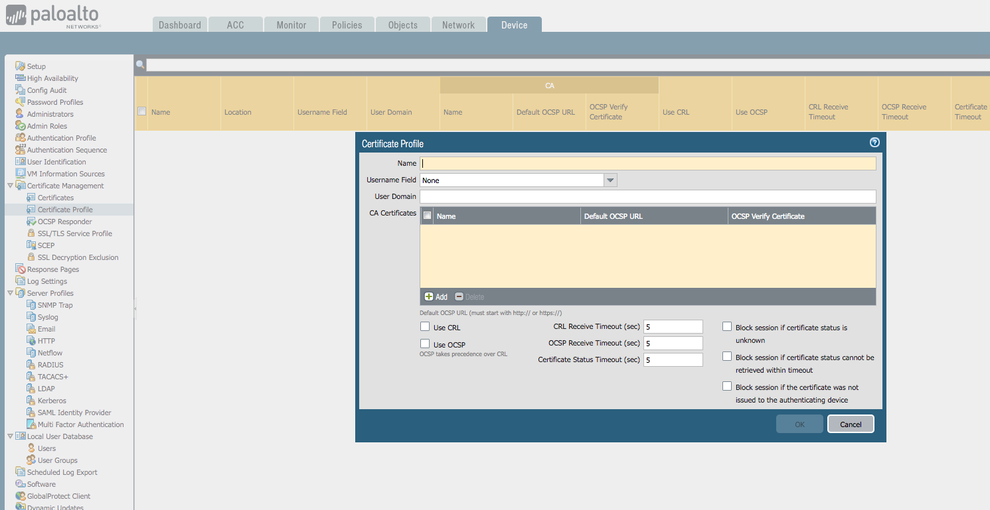This screenshot has height=510, width=990.
Task: Check Block session if certificate status unknown
Action: [x=727, y=326]
